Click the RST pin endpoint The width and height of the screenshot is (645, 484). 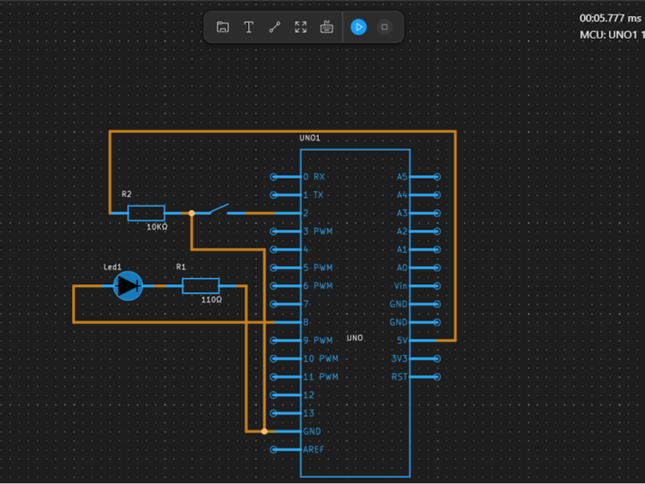[437, 376]
